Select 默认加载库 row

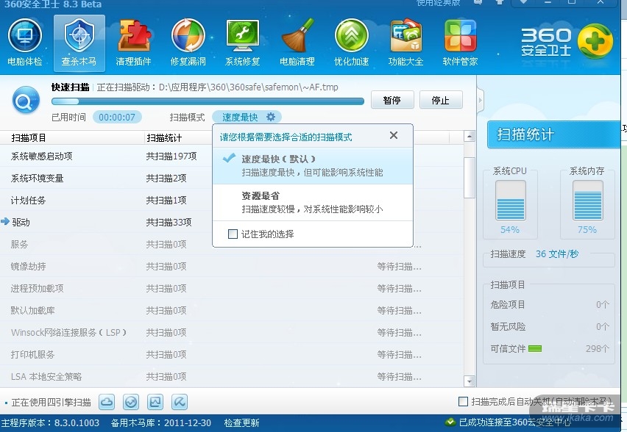tap(232, 310)
